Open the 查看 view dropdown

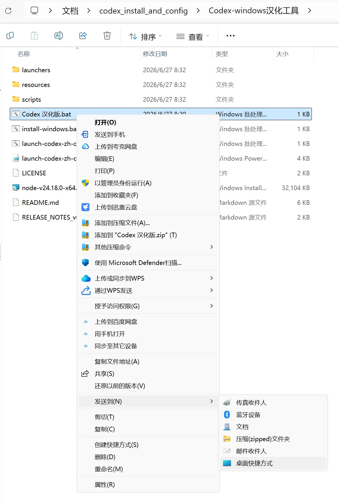coord(193,37)
